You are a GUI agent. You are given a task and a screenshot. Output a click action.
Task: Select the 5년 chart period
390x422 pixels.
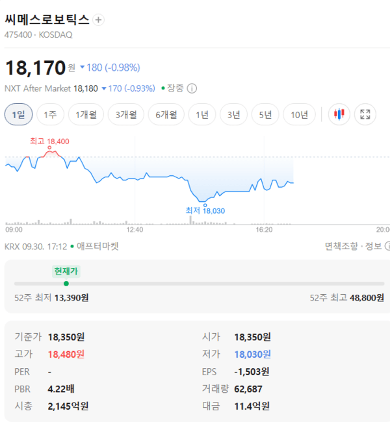pyautogui.click(x=265, y=114)
